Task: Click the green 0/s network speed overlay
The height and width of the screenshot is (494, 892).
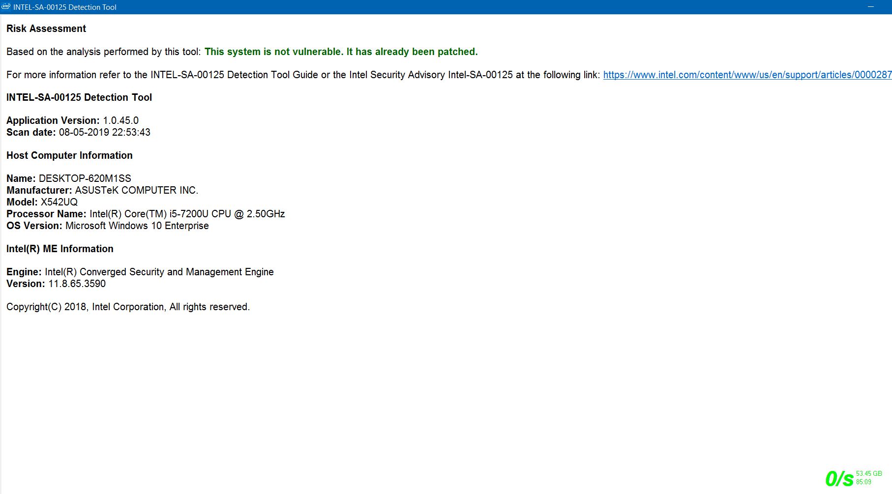Action: tap(839, 478)
